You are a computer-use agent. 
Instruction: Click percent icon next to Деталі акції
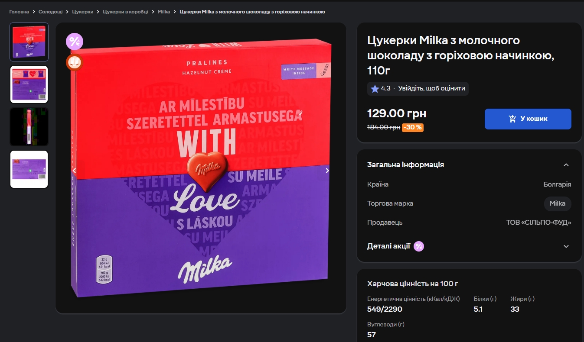pos(419,246)
